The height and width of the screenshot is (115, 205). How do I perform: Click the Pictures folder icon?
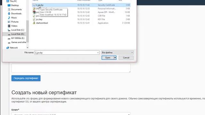coord(9,22)
